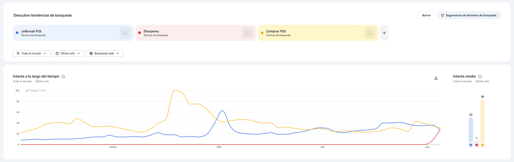Click the globe icon in search type filter
This screenshot has width=514, height=162.
tap(91, 53)
